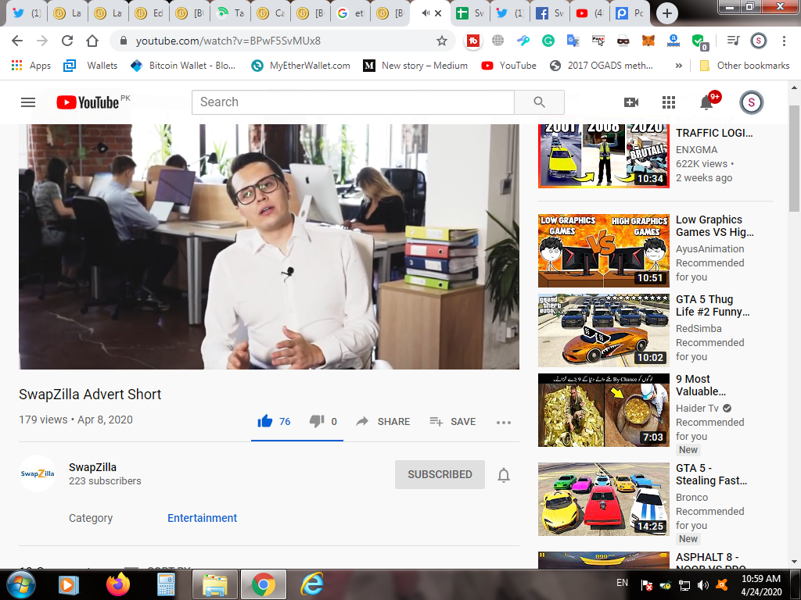Close the current YouTube tab
The width and height of the screenshot is (801, 600).
[438, 13]
